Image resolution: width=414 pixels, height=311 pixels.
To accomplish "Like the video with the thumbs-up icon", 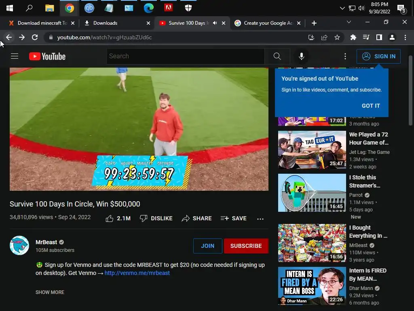I will click(x=109, y=218).
